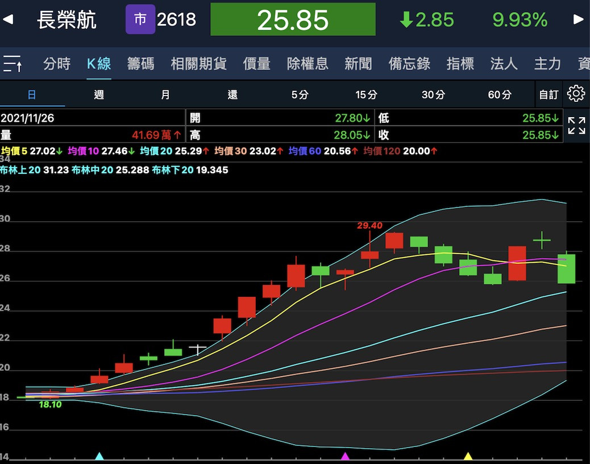The width and height of the screenshot is (590, 464).
Task: Open the 籌碼 tab
Action: click(141, 64)
